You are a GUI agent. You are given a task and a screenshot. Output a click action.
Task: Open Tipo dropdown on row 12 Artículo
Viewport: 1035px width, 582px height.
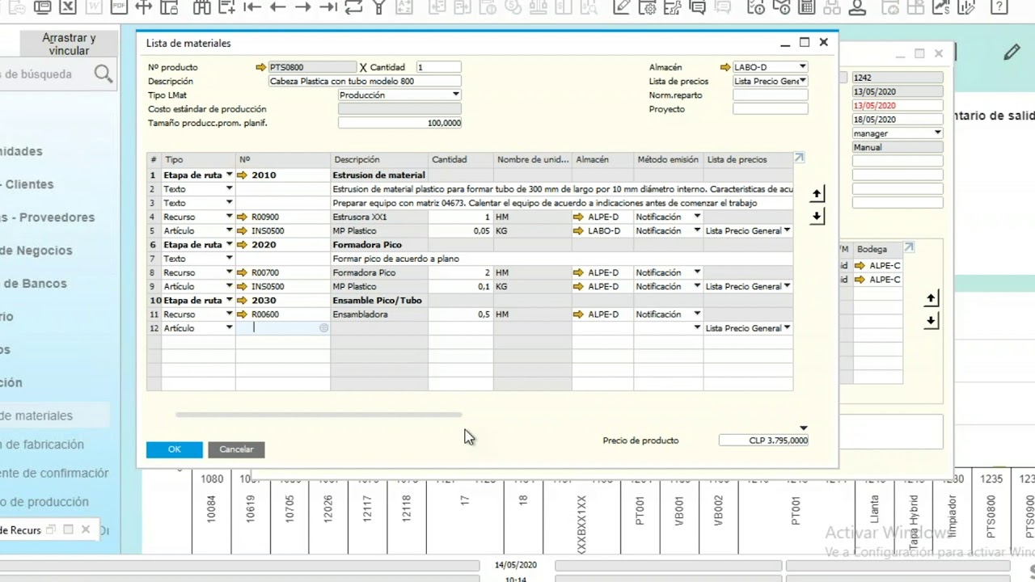click(229, 327)
